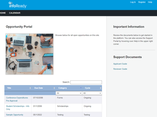This screenshot has height=117, width=157.
Task: Open the Category filter dropdown
Action: (69, 93)
